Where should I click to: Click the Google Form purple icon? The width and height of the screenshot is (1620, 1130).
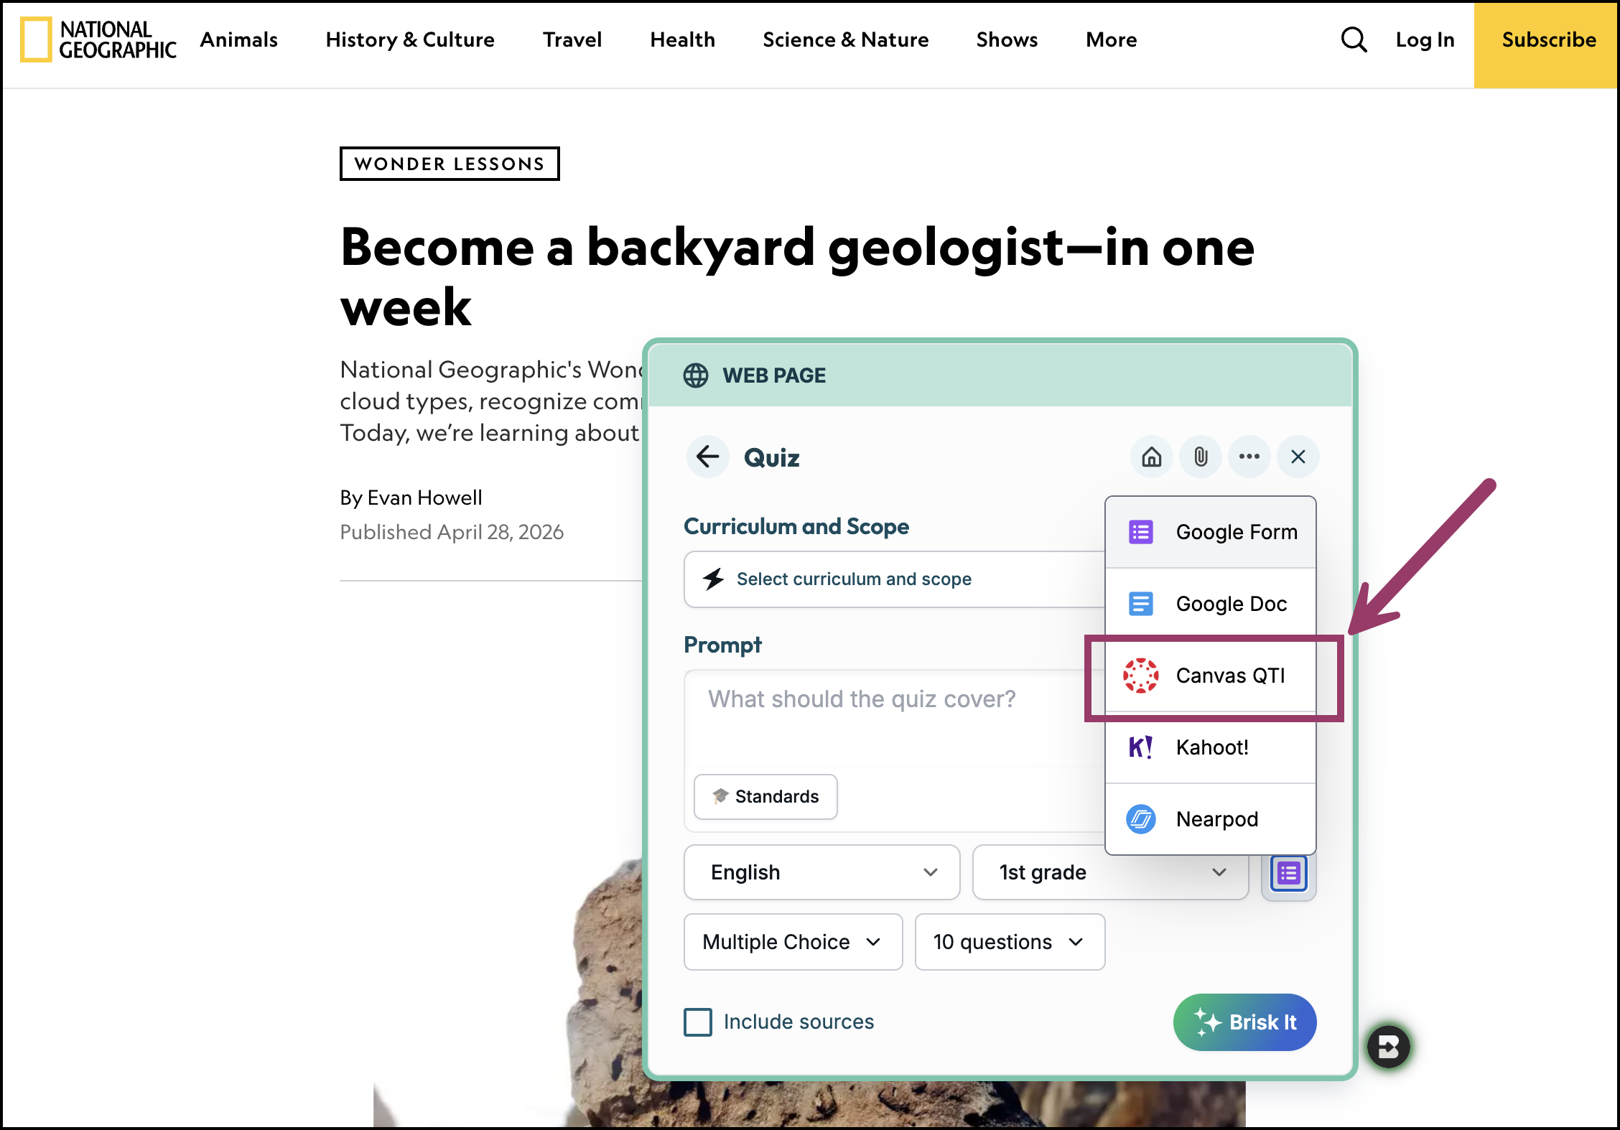click(1141, 532)
